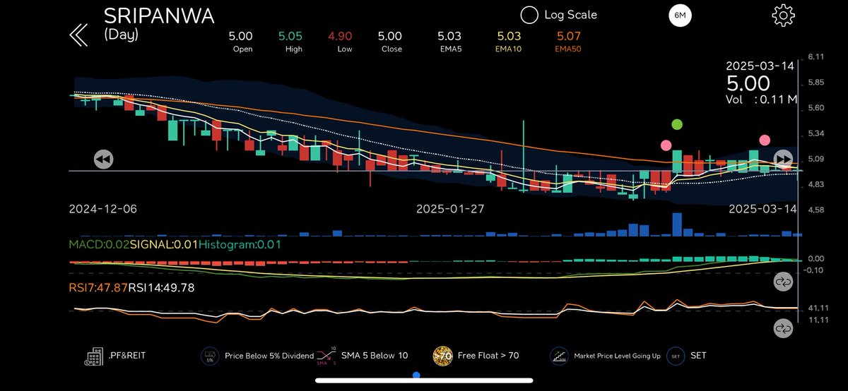
Task: Select the SRIPANWA symbol title
Action: tap(159, 16)
